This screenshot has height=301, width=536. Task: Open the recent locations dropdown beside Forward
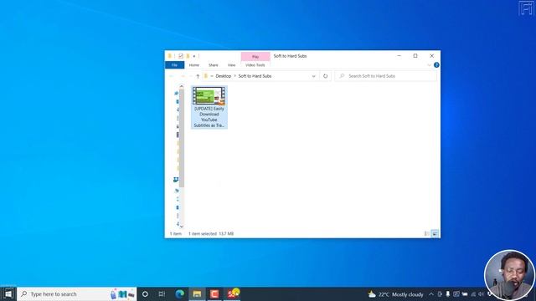coord(190,76)
